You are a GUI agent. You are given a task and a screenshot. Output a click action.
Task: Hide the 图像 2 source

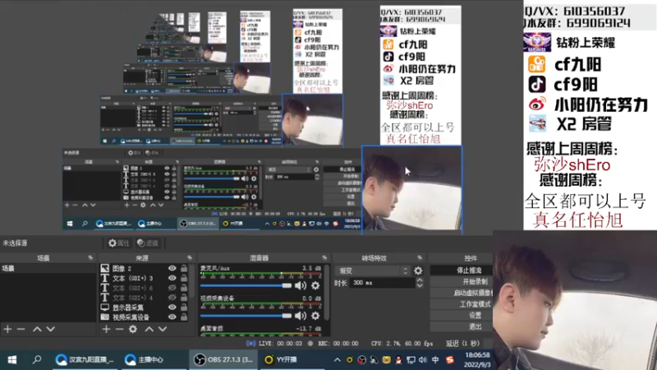[x=172, y=268]
